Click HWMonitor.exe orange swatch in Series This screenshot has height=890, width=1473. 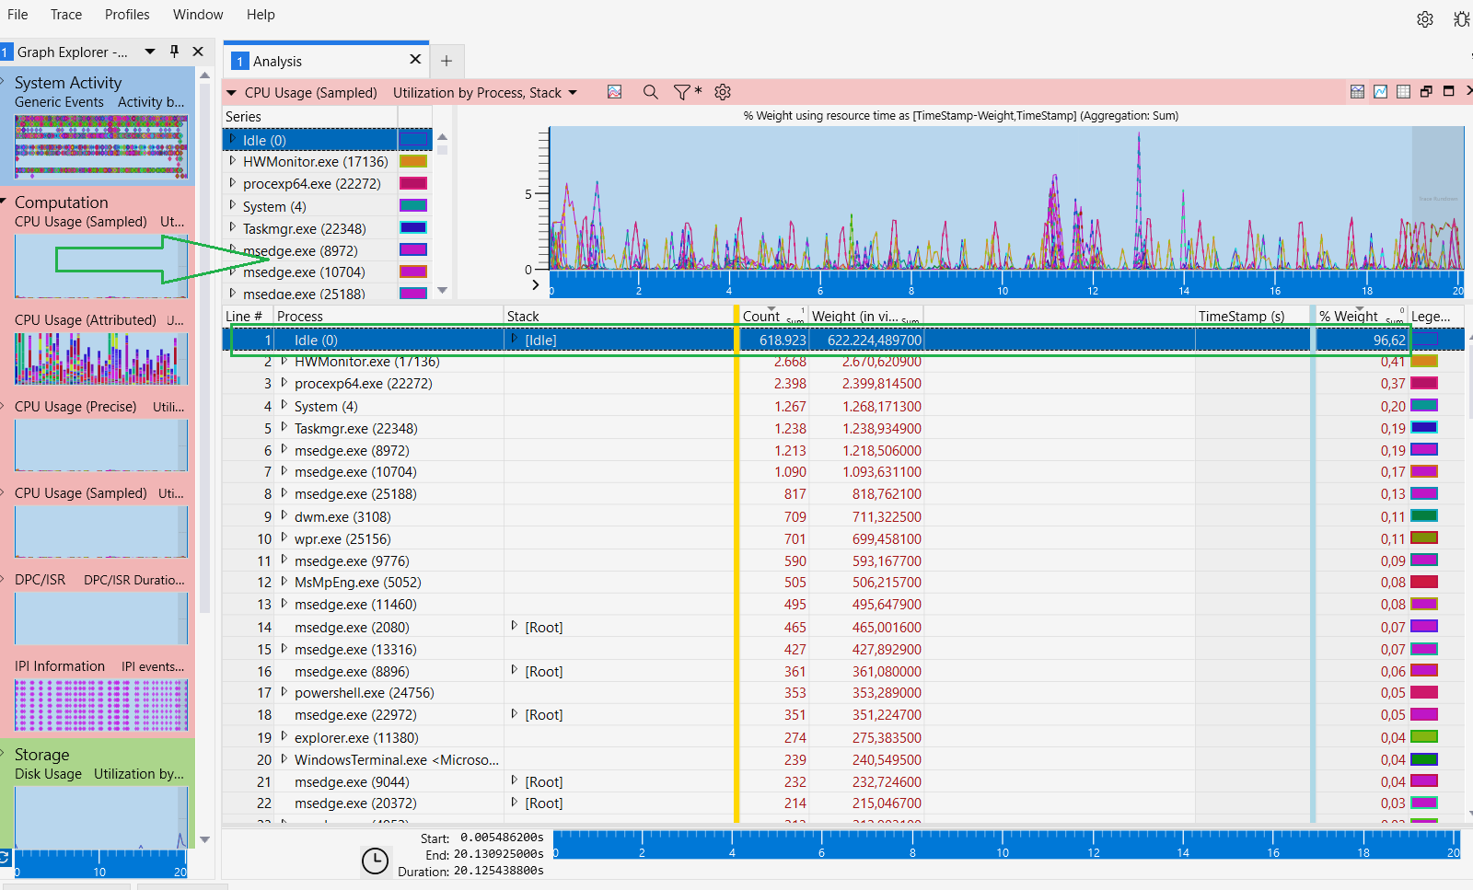(413, 161)
